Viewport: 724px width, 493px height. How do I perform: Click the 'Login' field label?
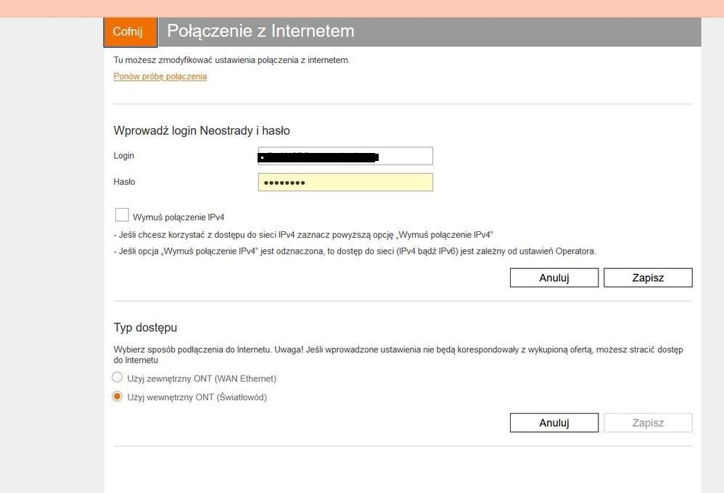point(124,156)
